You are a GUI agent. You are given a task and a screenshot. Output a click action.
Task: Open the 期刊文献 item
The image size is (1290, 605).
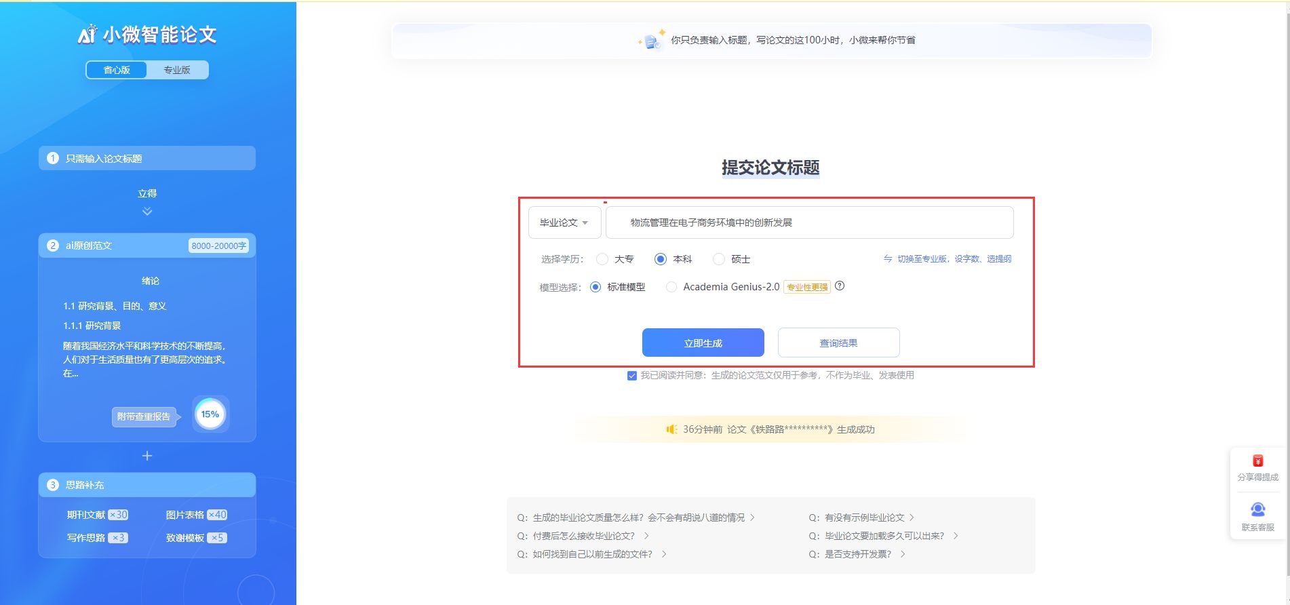coord(86,515)
